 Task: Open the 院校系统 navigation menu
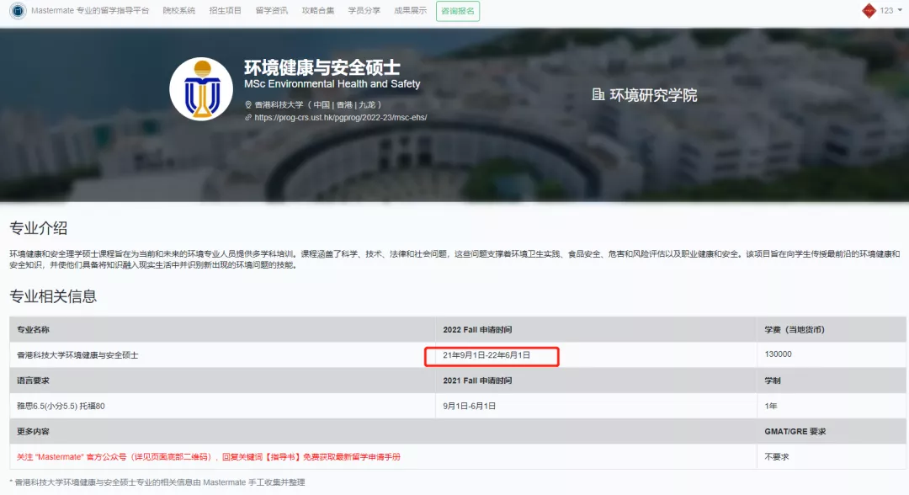(x=178, y=11)
